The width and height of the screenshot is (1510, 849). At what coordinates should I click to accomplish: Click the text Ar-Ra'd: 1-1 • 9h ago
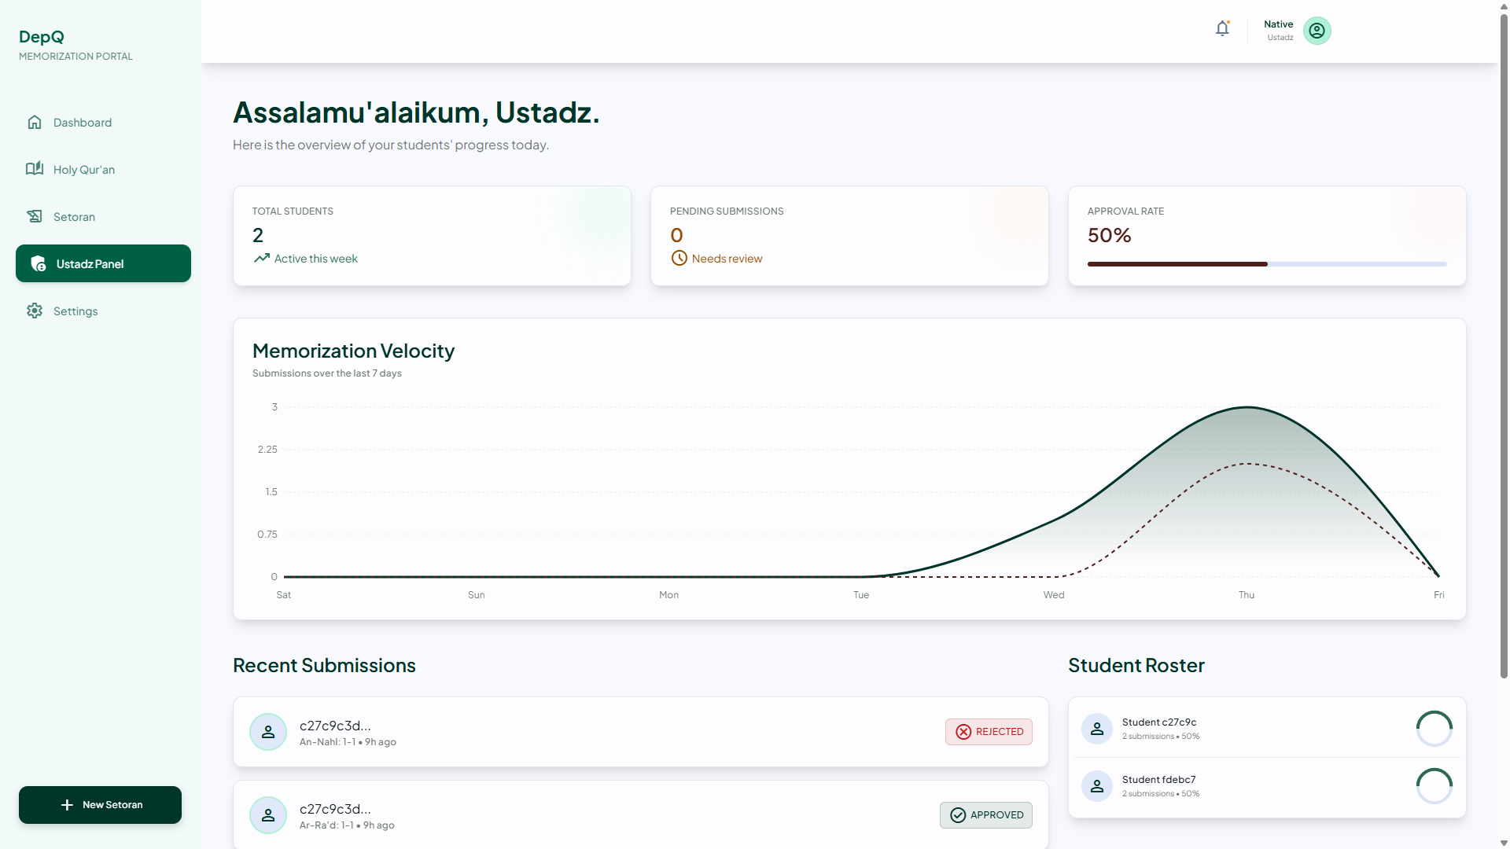tap(347, 825)
